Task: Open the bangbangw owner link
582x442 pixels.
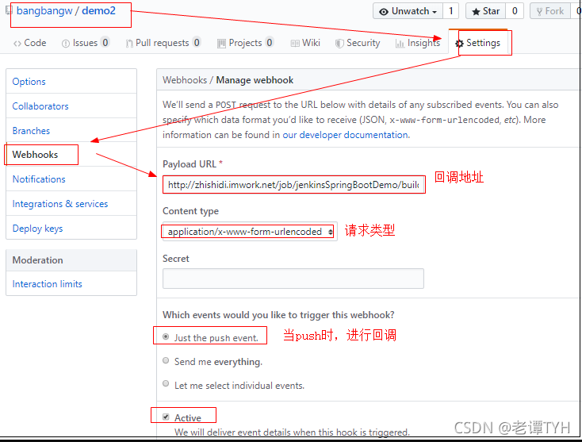Action: click(x=44, y=11)
